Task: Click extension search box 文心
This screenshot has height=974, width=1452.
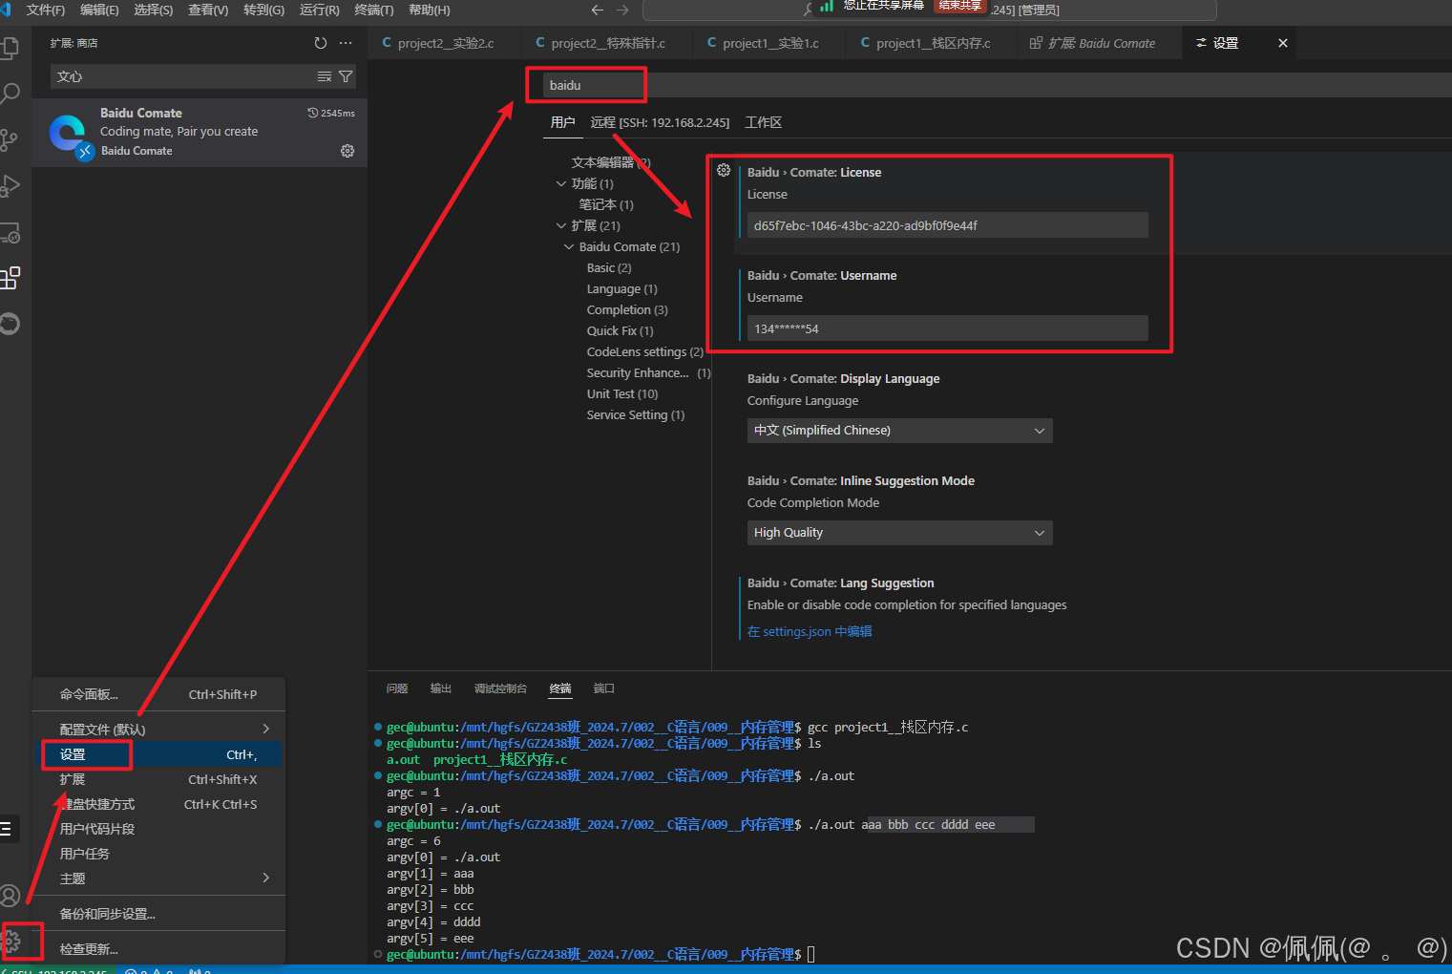Action: click(181, 76)
